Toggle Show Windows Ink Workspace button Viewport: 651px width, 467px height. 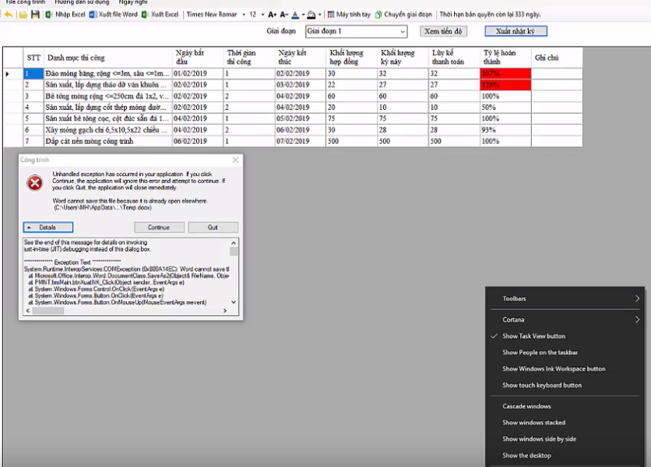pos(565,369)
